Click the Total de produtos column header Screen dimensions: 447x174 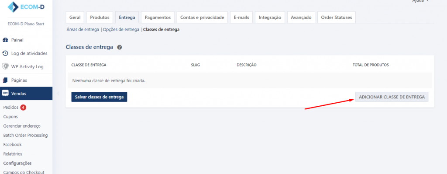coord(371,65)
